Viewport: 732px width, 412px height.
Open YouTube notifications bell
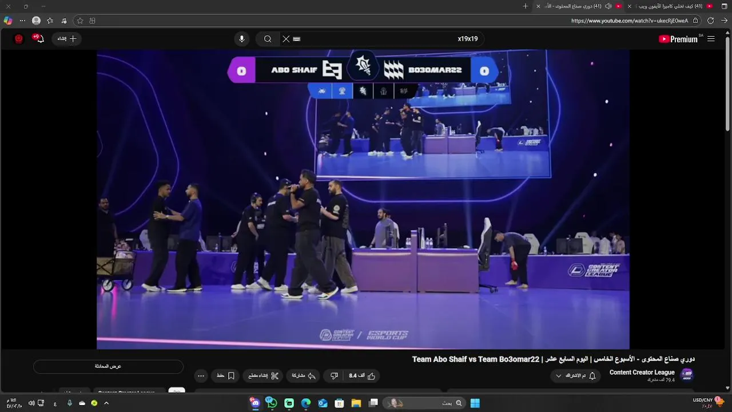coord(38,39)
